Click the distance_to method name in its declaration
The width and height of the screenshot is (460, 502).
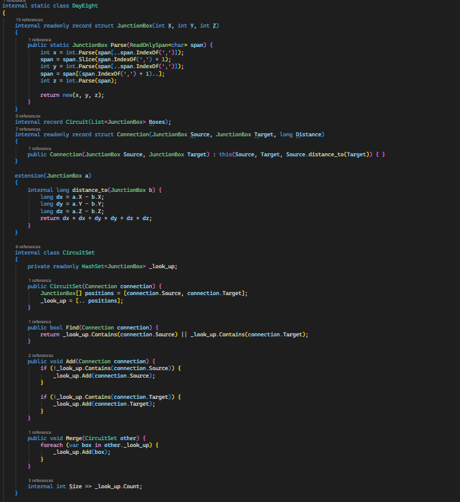tap(89, 190)
